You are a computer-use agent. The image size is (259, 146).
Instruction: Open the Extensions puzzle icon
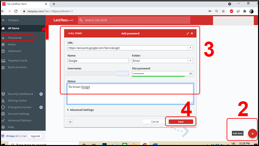pyautogui.click(x=245, y=11)
